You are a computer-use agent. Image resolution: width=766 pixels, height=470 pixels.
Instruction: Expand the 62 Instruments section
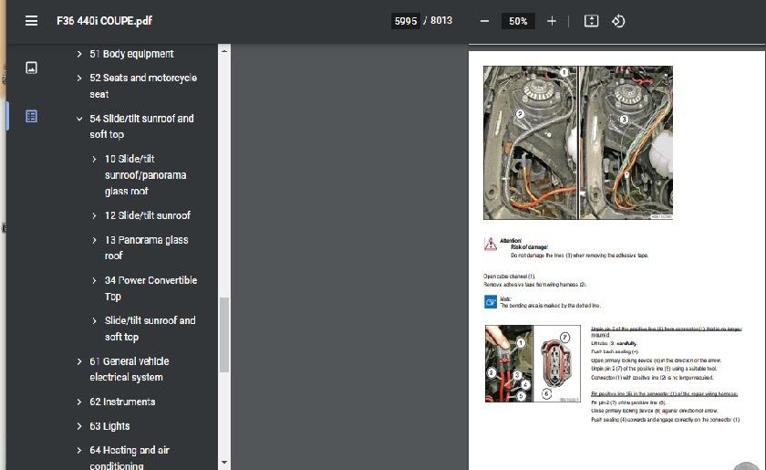tap(79, 402)
